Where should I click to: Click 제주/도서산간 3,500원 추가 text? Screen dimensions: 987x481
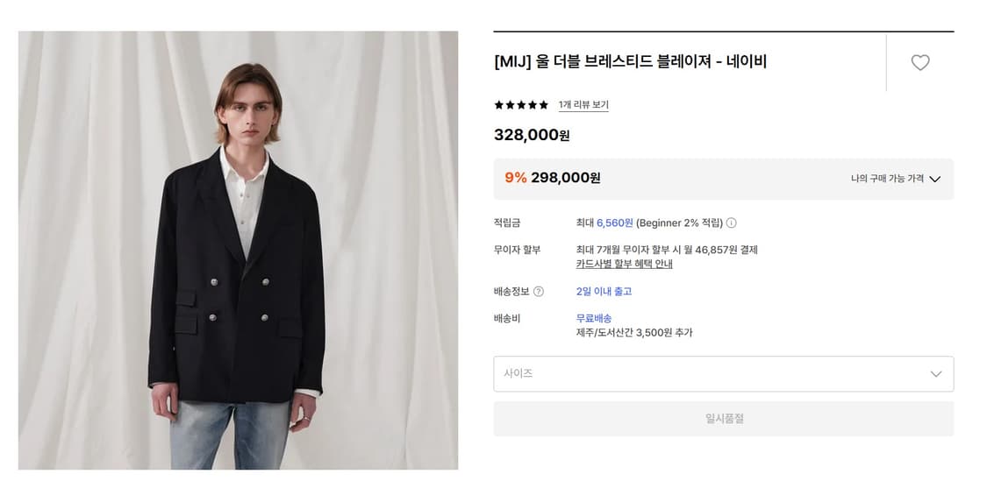pos(633,333)
